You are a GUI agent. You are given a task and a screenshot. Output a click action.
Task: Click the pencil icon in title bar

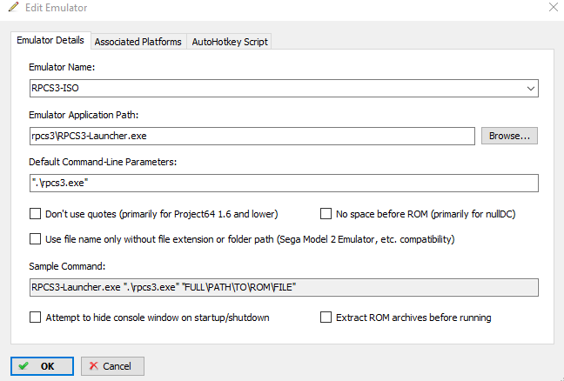[x=14, y=7]
